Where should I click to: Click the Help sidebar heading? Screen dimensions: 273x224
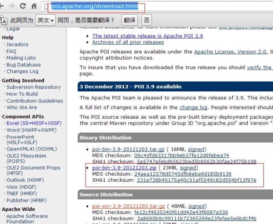point(8,38)
